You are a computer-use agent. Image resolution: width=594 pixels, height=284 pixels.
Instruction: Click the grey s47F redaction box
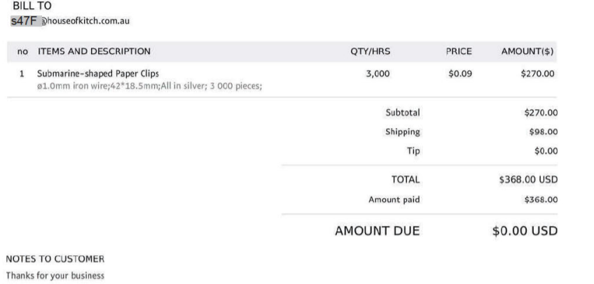coord(25,21)
